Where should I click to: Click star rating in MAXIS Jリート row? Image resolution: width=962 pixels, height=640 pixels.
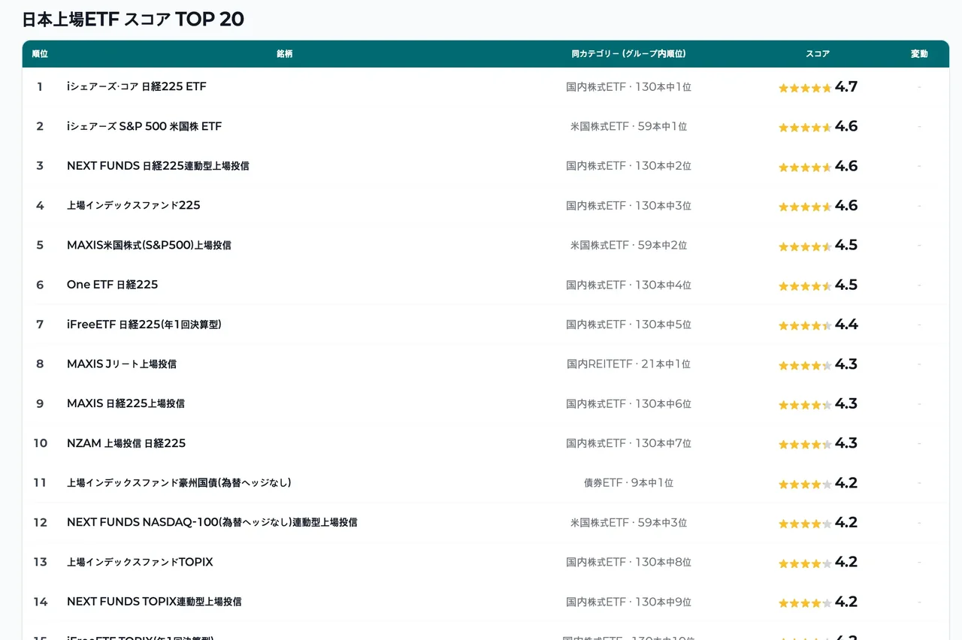click(x=805, y=365)
